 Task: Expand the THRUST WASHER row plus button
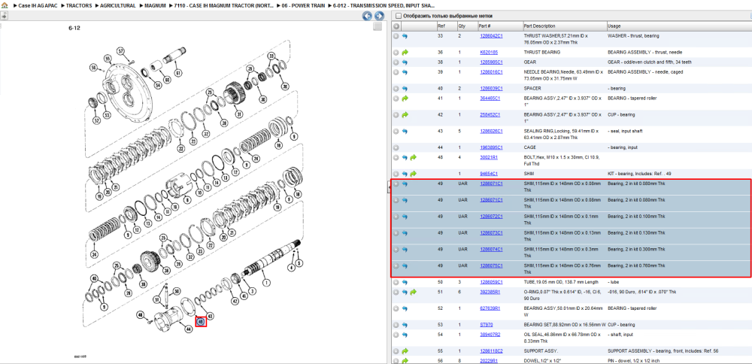396,36
